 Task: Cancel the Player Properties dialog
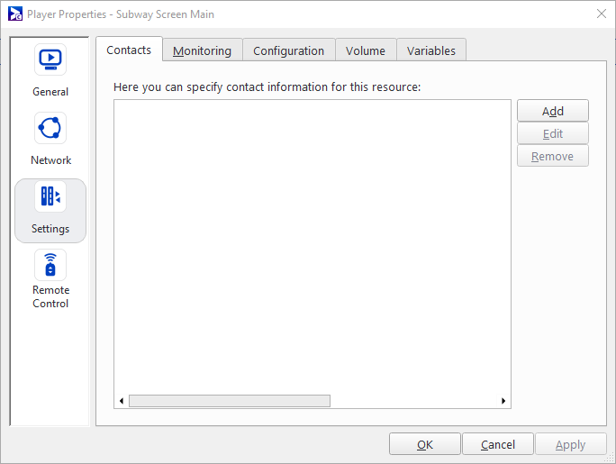pos(498,444)
